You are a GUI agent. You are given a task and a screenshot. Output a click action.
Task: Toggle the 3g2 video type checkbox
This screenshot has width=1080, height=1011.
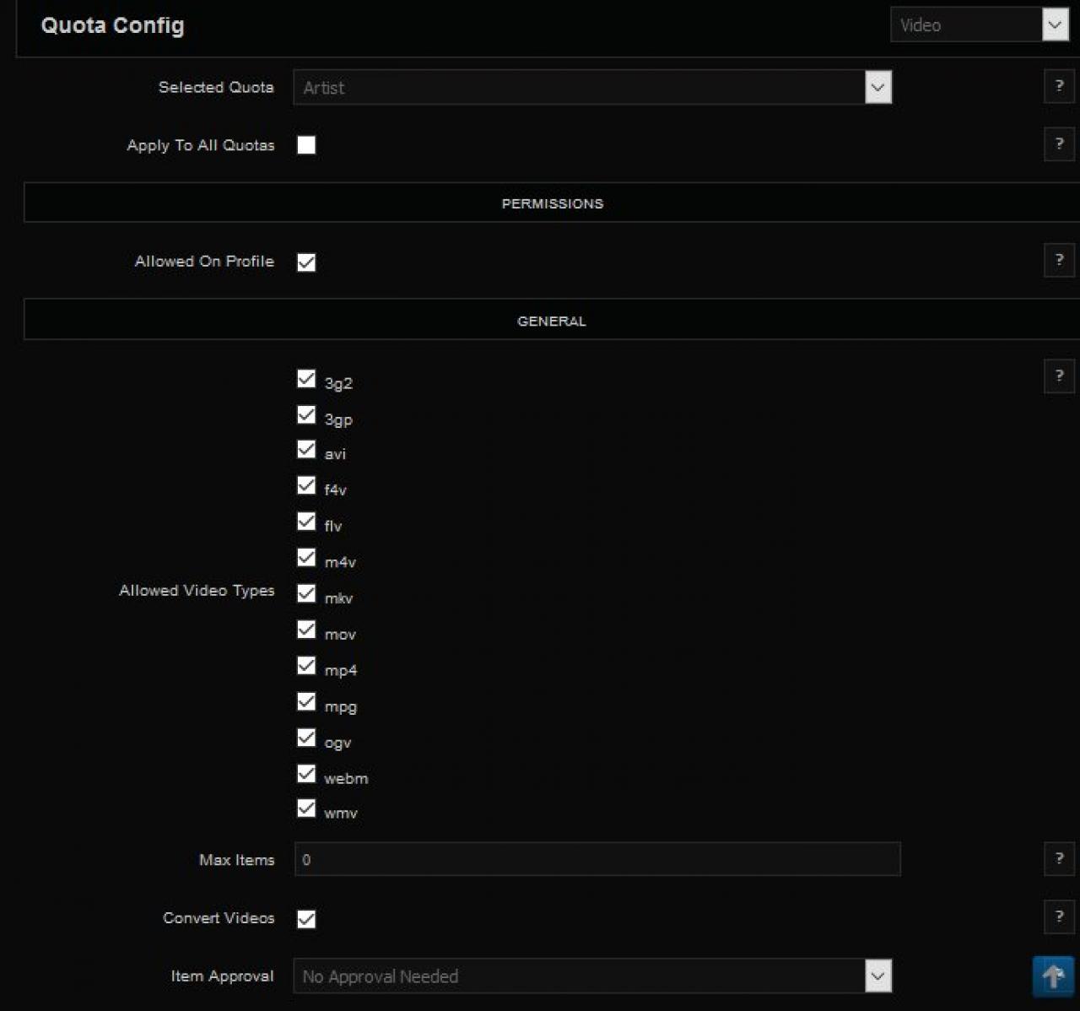[x=306, y=379]
